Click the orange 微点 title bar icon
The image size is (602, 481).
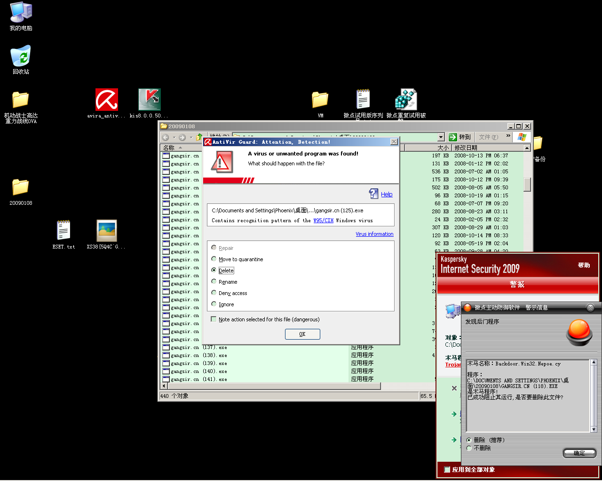[467, 308]
